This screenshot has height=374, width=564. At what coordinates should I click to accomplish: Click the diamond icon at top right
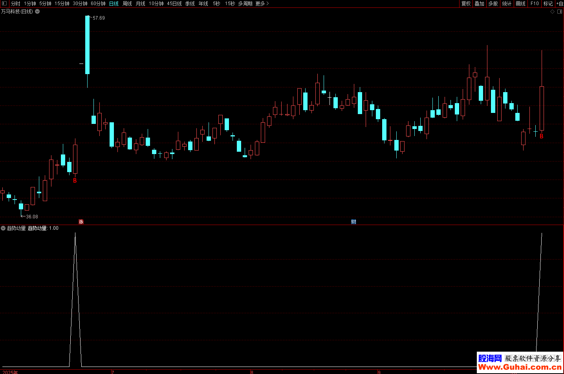tap(552, 11)
